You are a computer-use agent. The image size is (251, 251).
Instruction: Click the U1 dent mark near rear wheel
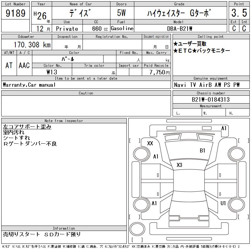tap(223, 203)
